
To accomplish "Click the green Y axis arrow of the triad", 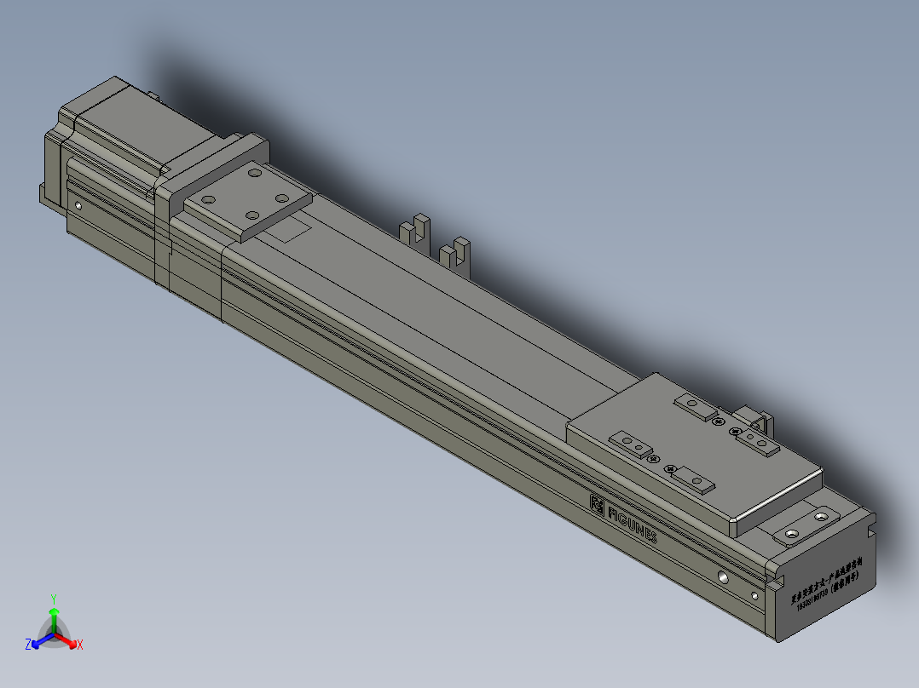I will 54,620.
